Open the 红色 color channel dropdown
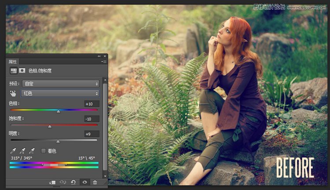The image size is (330, 190). click(60, 93)
